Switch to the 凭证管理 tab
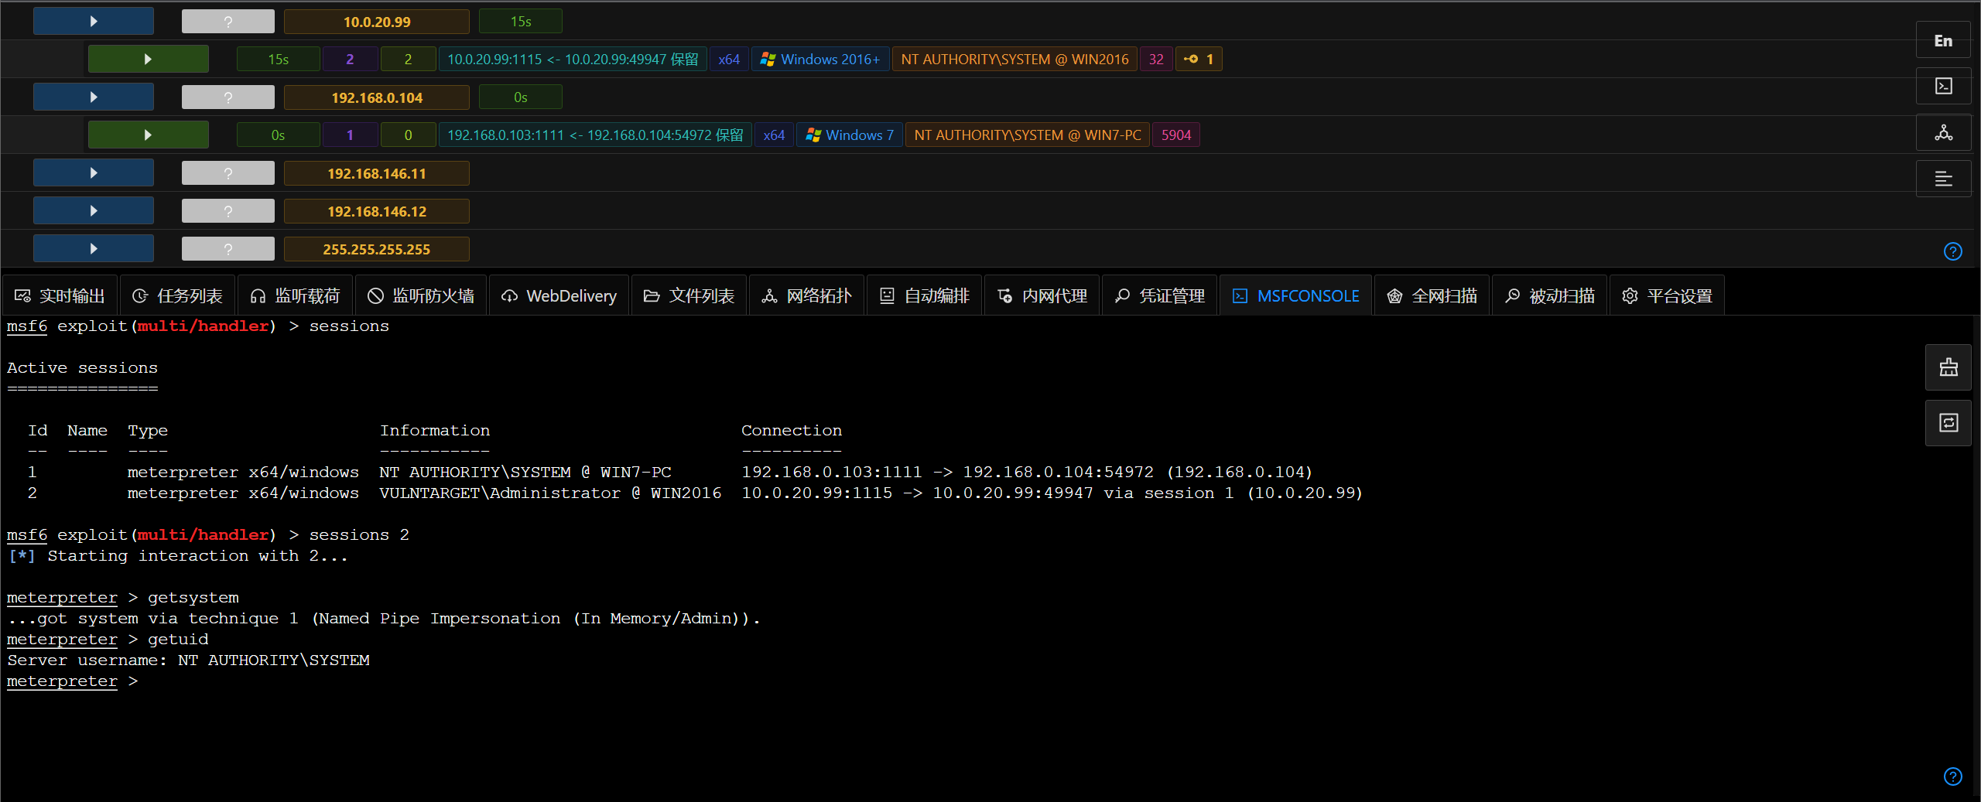Viewport: 1981px width, 802px height. pyautogui.click(x=1160, y=295)
